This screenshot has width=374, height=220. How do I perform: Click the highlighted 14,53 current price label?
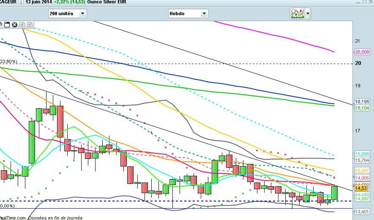[361, 188]
